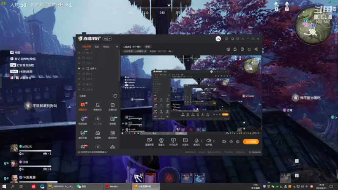Open the feedback message icon in title bar
This screenshot has height=190, width=338.
[x=226, y=39]
